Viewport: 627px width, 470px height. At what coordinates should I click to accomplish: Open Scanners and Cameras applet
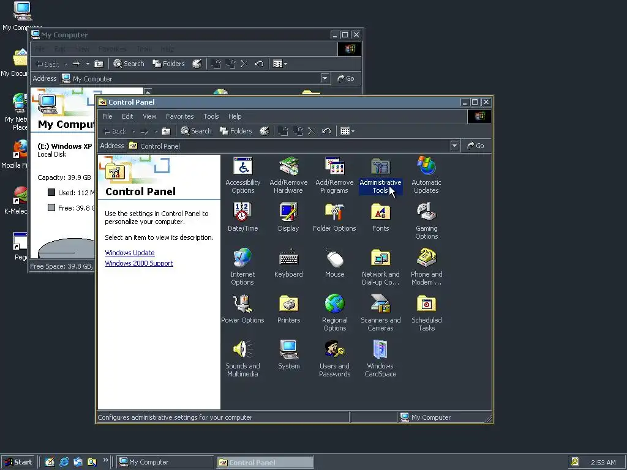(380, 313)
